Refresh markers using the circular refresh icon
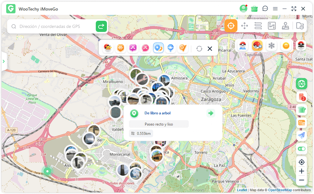Screen dimensions: 314x194 [199, 48]
